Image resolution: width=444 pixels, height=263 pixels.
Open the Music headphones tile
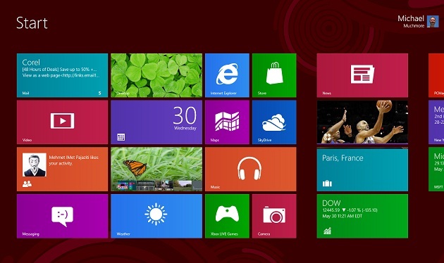pyautogui.click(x=251, y=169)
